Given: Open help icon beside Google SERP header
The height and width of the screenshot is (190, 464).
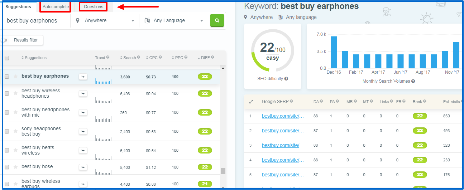Looking at the screenshot, I should [291, 102].
